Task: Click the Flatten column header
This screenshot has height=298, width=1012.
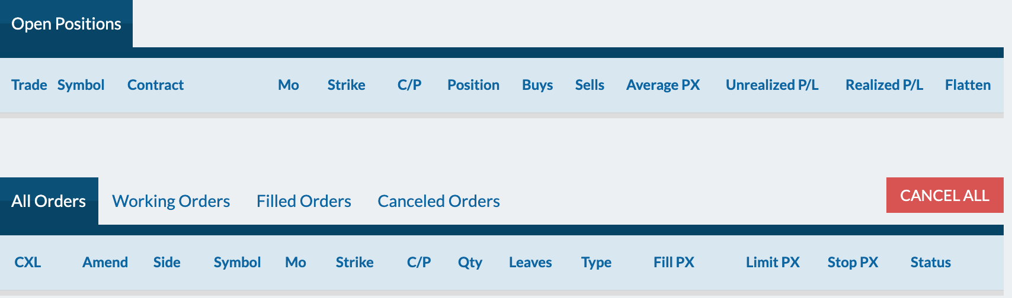Action: pos(968,85)
